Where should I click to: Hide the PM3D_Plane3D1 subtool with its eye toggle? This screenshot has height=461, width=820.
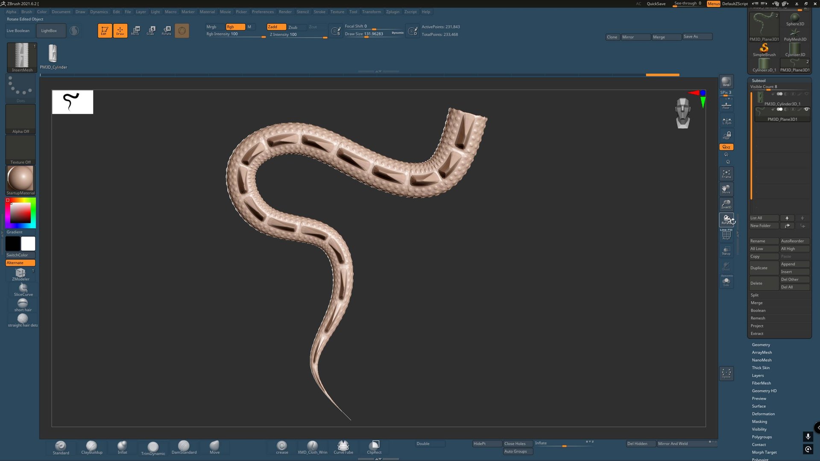[x=807, y=110]
